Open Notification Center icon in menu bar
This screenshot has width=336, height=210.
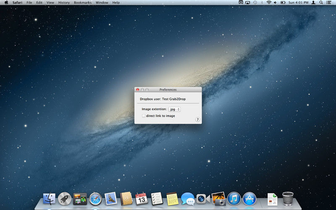[x=329, y=3]
